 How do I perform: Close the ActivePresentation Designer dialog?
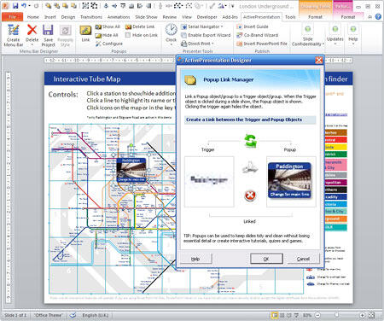[319, 60]
